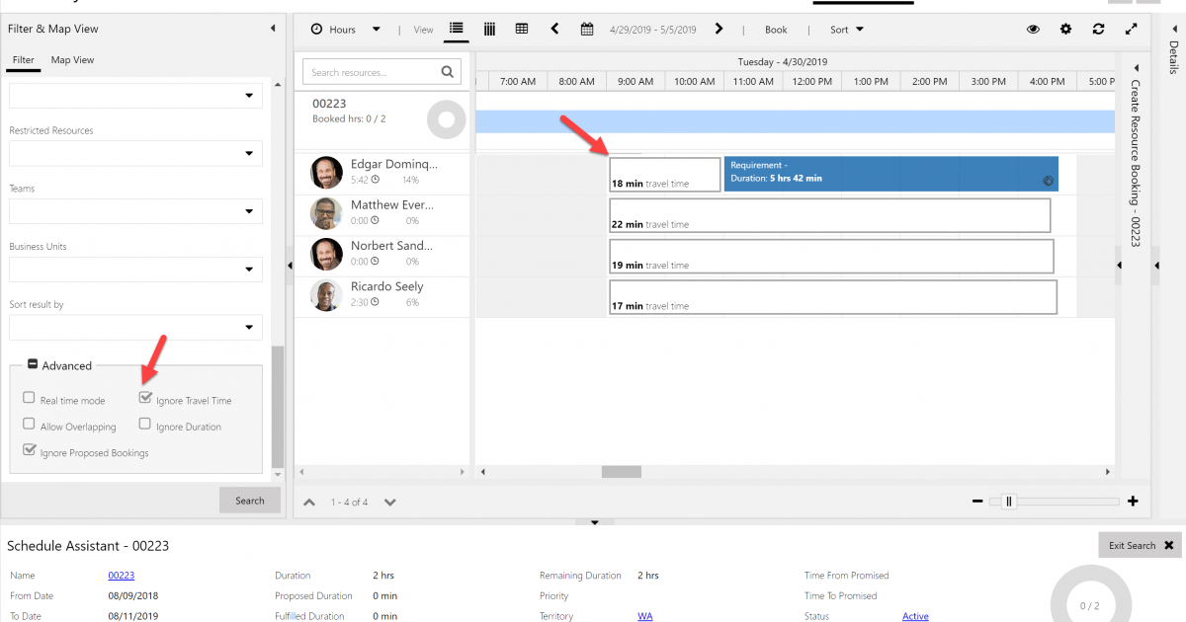Screen dimensions: 1186x622
Task: Open the grid view of the schedule board
Action: (522, 30)
